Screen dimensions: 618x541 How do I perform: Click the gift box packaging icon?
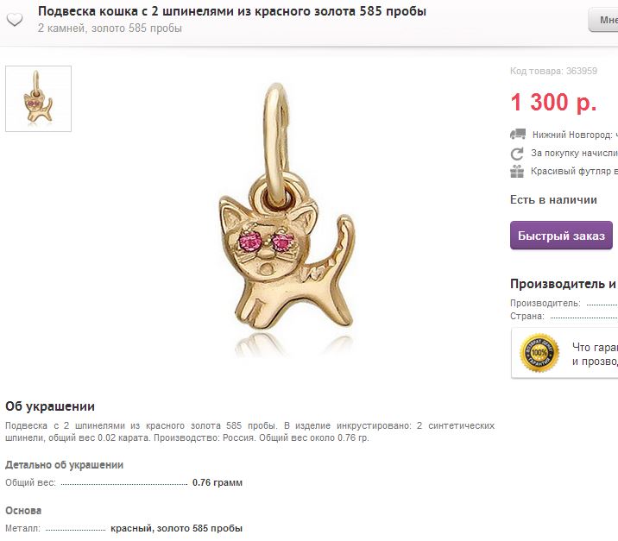pos(517,172)
